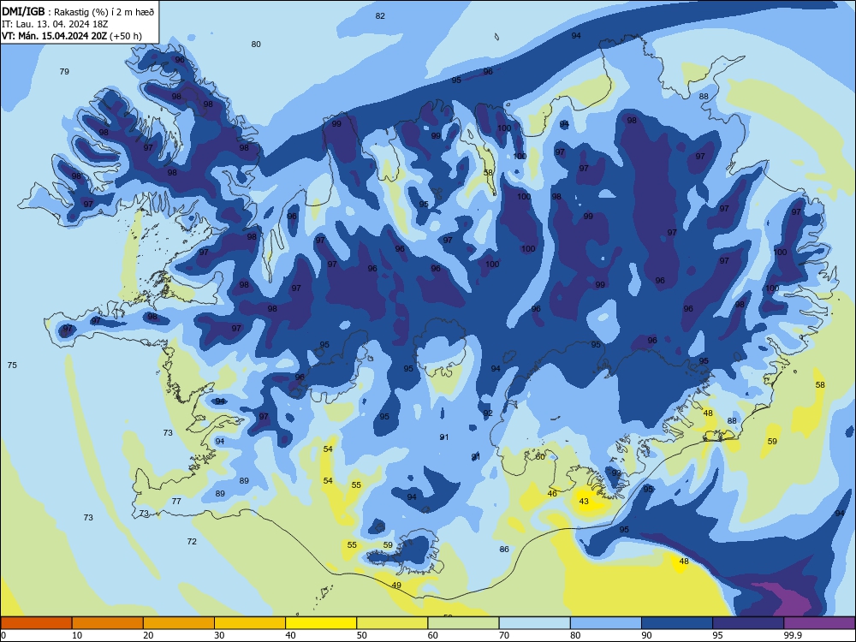Click the 'VT: Mán. 15.04.2024 20Z (+50 h)' line
The height and width of the screenshot is (642, 856).
pos(72,36)
